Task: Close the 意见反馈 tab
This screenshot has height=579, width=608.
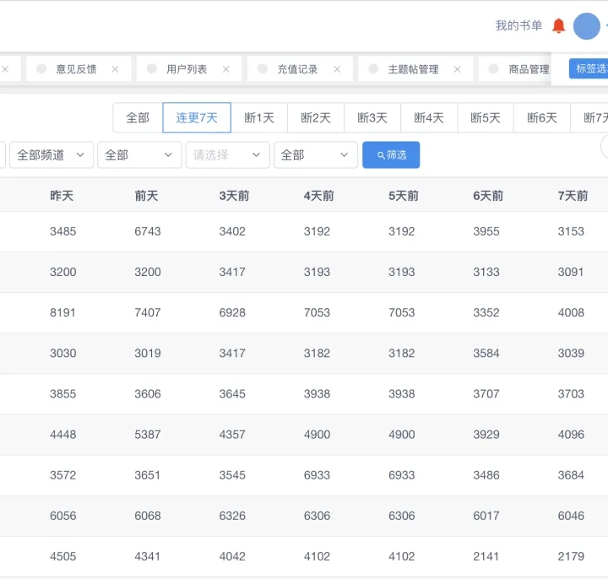Action: pos(115,69)
